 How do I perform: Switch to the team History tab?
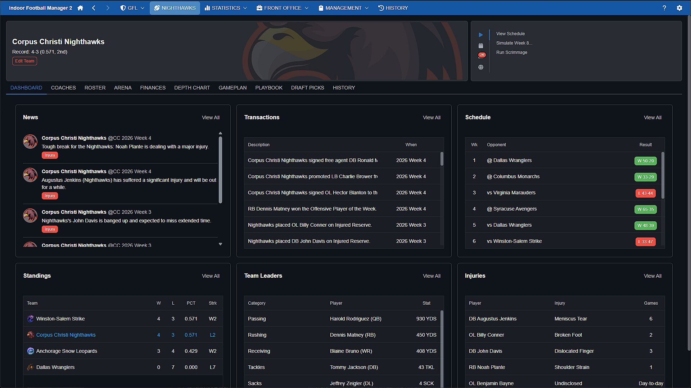[344, 88]
